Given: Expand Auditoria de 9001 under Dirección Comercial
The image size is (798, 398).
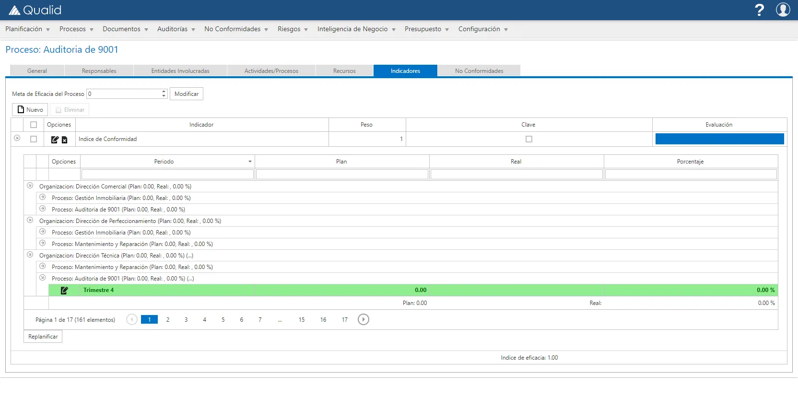Looking at the screenshot, I should tap(43, 209).
